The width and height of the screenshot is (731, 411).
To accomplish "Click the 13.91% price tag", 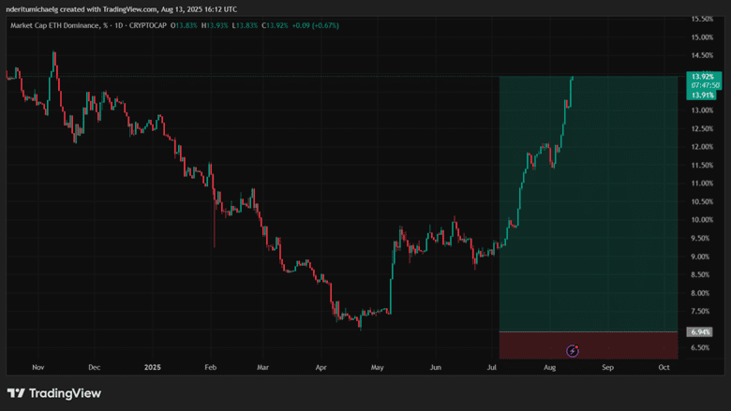I will [702, 95].
